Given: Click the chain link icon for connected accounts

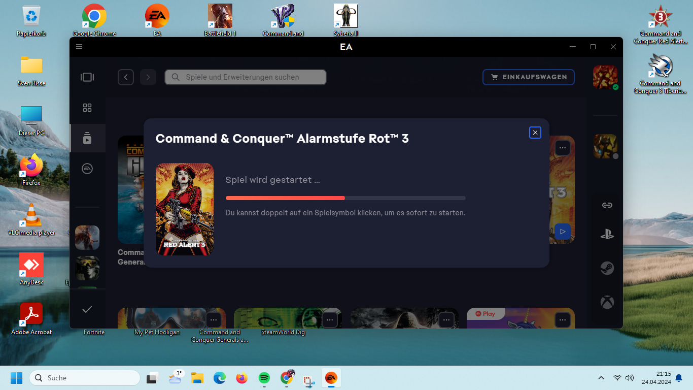Looking at the screenshot, I should (x=607, y=205).
